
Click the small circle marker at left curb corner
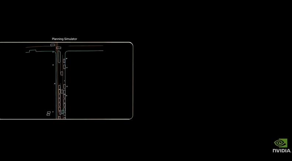(x=53, y=52)
